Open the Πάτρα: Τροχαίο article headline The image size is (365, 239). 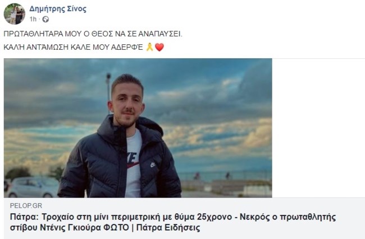(x=173, y=222)
